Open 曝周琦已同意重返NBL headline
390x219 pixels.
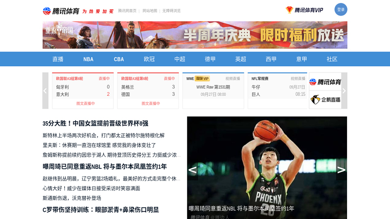click(x=104, y=166)
